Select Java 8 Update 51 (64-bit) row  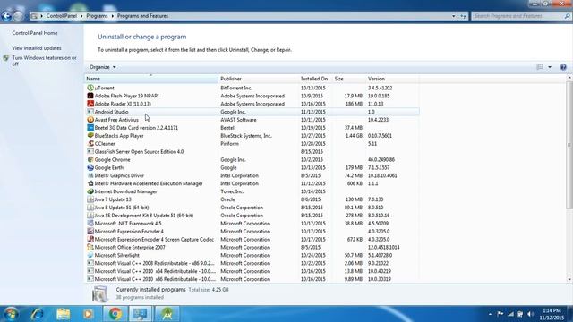click(252, 208)
